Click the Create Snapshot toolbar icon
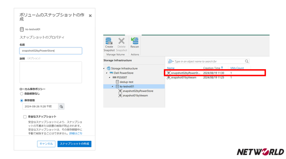 coord(109,41)
